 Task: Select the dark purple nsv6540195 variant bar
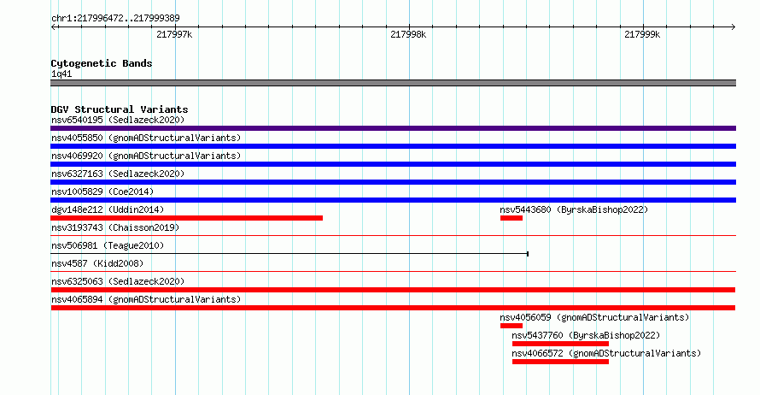click(x=393, y=128)
